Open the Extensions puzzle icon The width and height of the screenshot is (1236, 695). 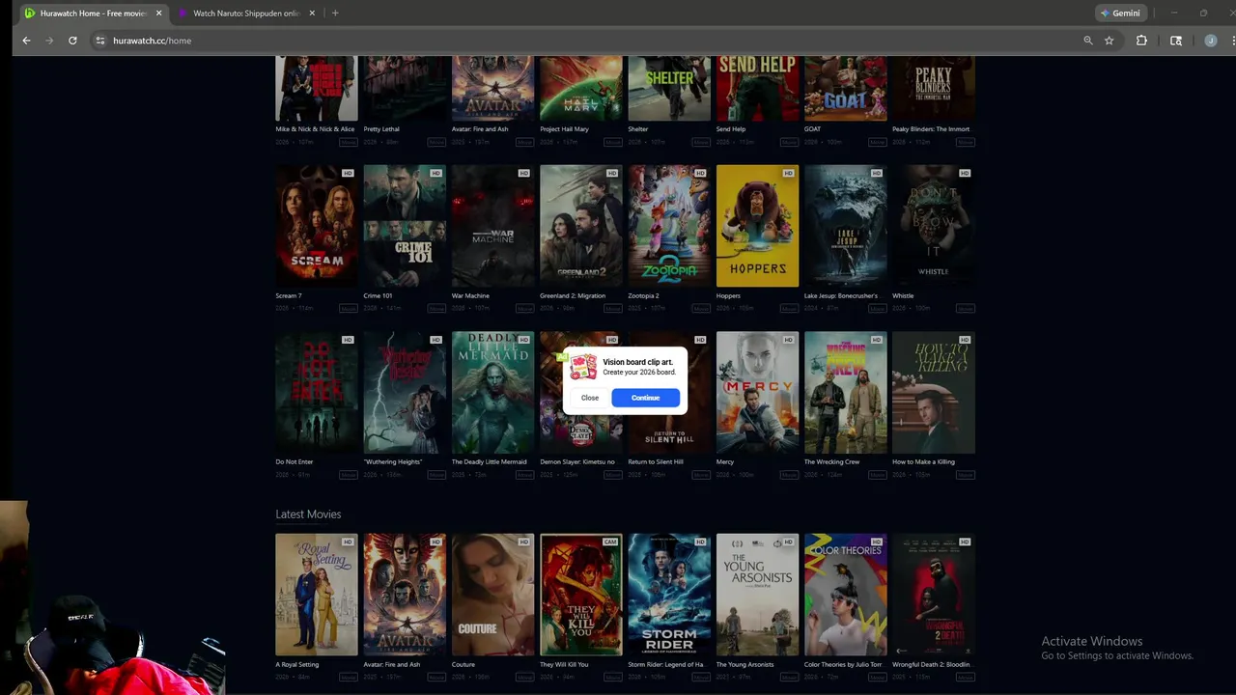coord(1141,41)
